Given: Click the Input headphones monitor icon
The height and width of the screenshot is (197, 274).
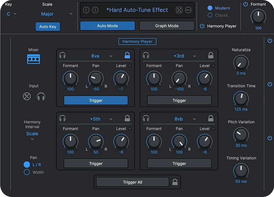Looking at the screenshot, I should click(41, 96).
